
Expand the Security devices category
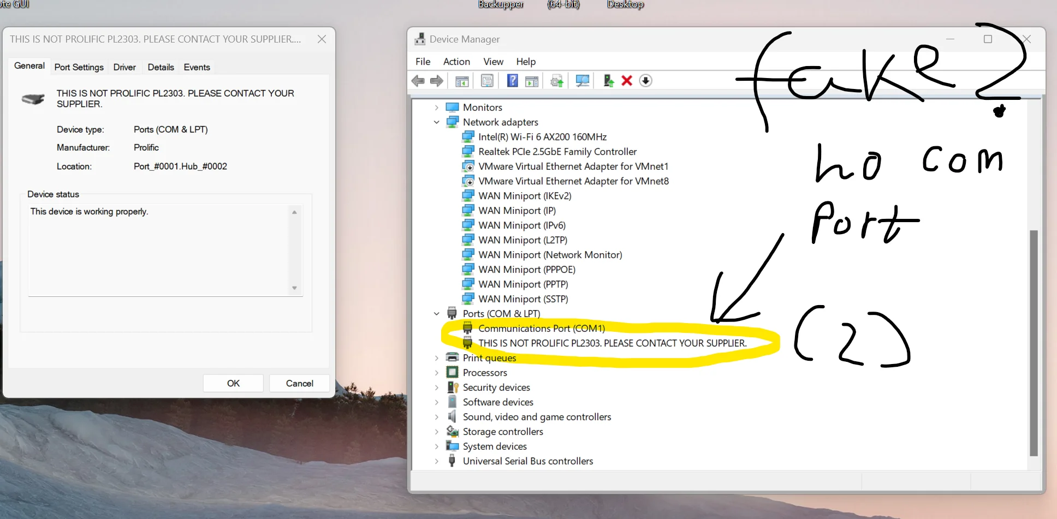click(x=437, y=387)
